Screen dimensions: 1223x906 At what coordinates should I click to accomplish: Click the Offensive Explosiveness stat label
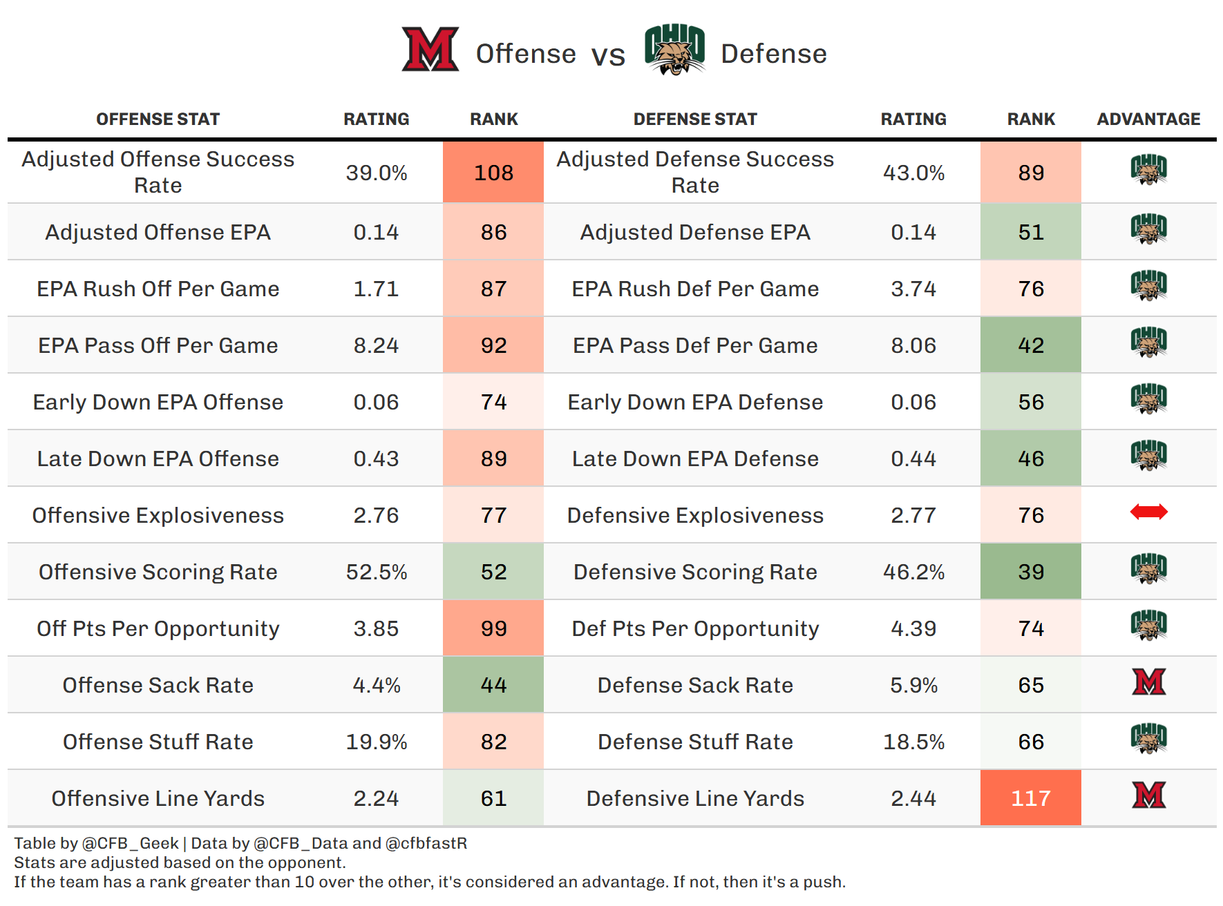point(158,516)
